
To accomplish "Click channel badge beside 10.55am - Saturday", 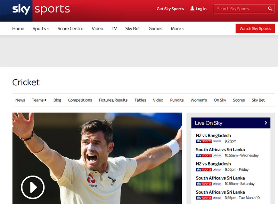I will pos(209,184).
